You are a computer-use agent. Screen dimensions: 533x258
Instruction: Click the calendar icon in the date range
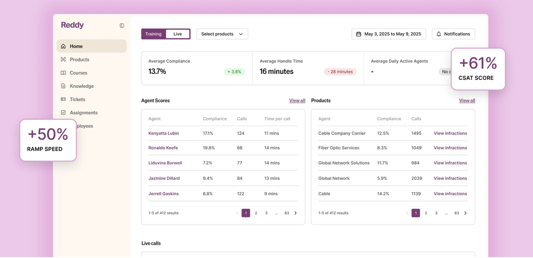[358, 34]
